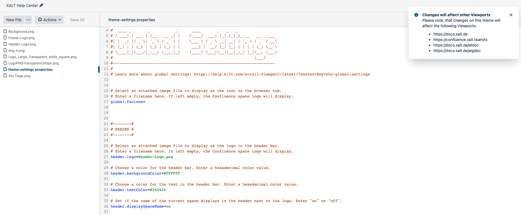Click https://docs.xalt.de in the notification
The image size is (521, 215).
[x=450, y=34]
